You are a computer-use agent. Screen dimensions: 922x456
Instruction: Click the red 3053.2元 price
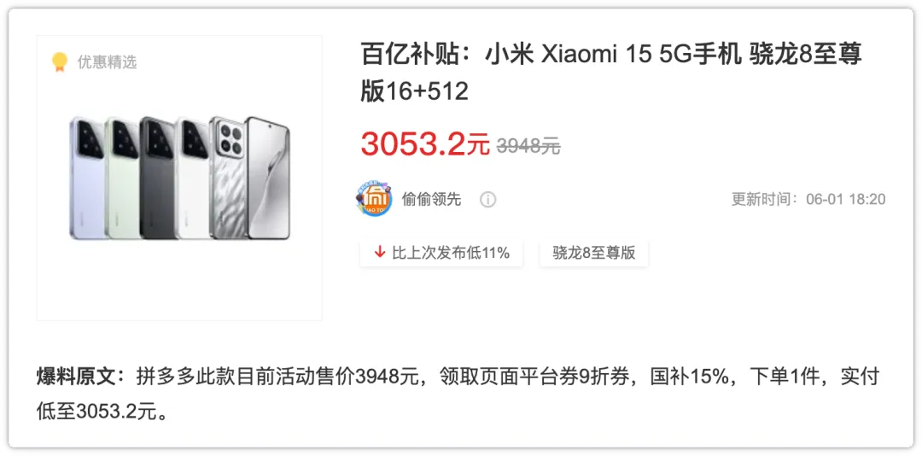(x=424, y=143)
